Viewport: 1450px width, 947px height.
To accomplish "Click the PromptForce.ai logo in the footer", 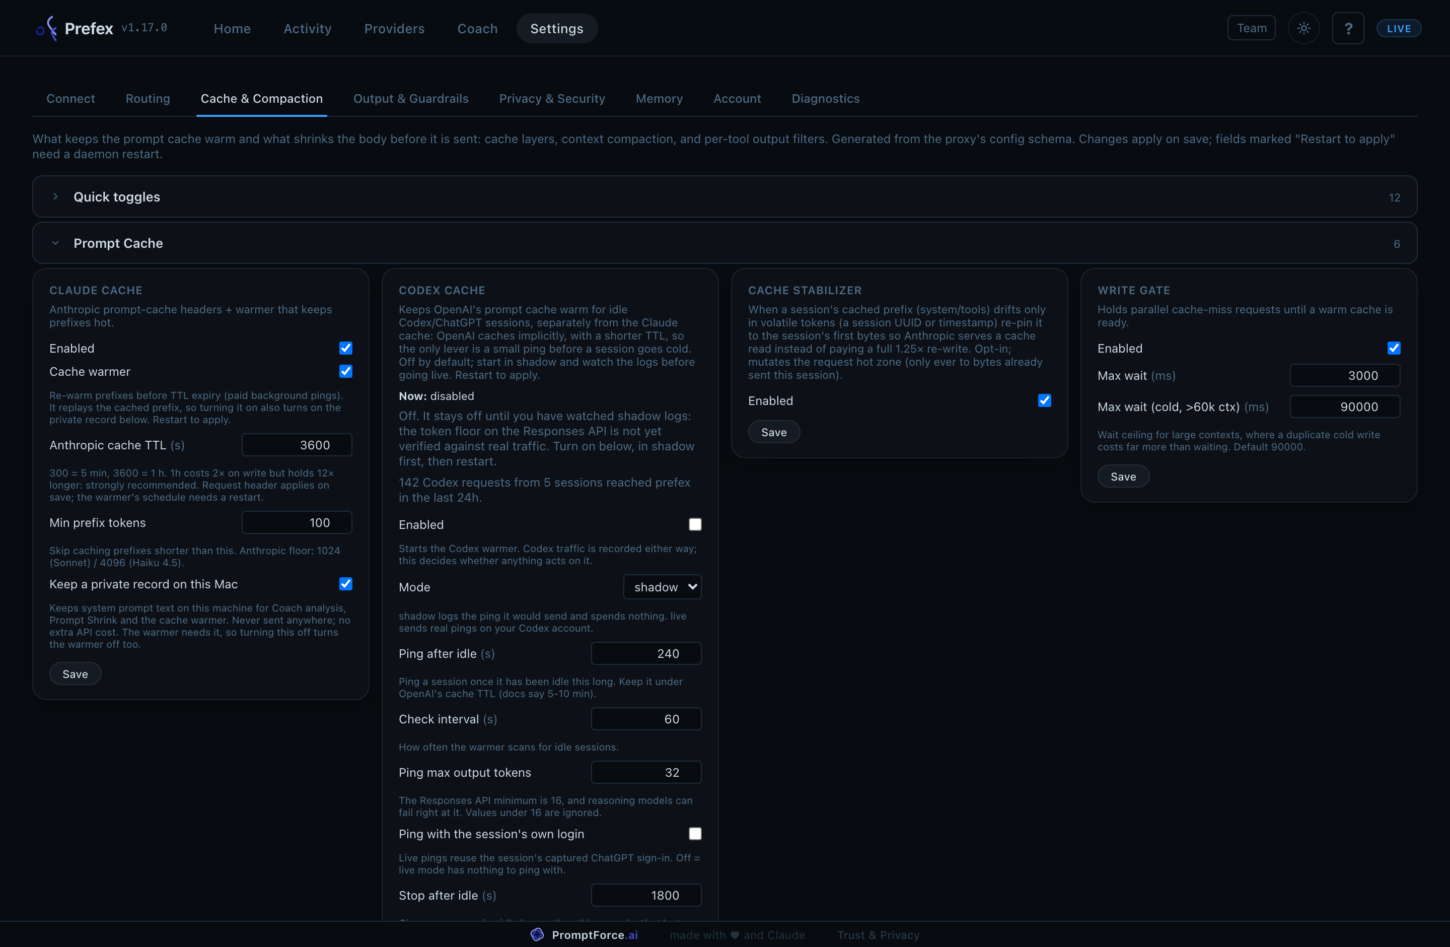I will pyautogui.click(x=584, y=934).
